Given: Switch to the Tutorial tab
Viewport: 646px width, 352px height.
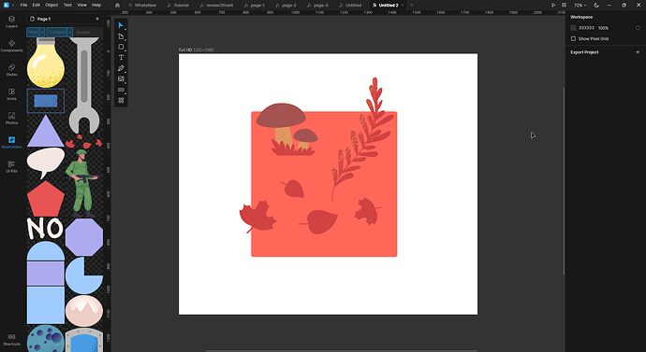Looking at the screenshot, I should (x=179, y=6).
